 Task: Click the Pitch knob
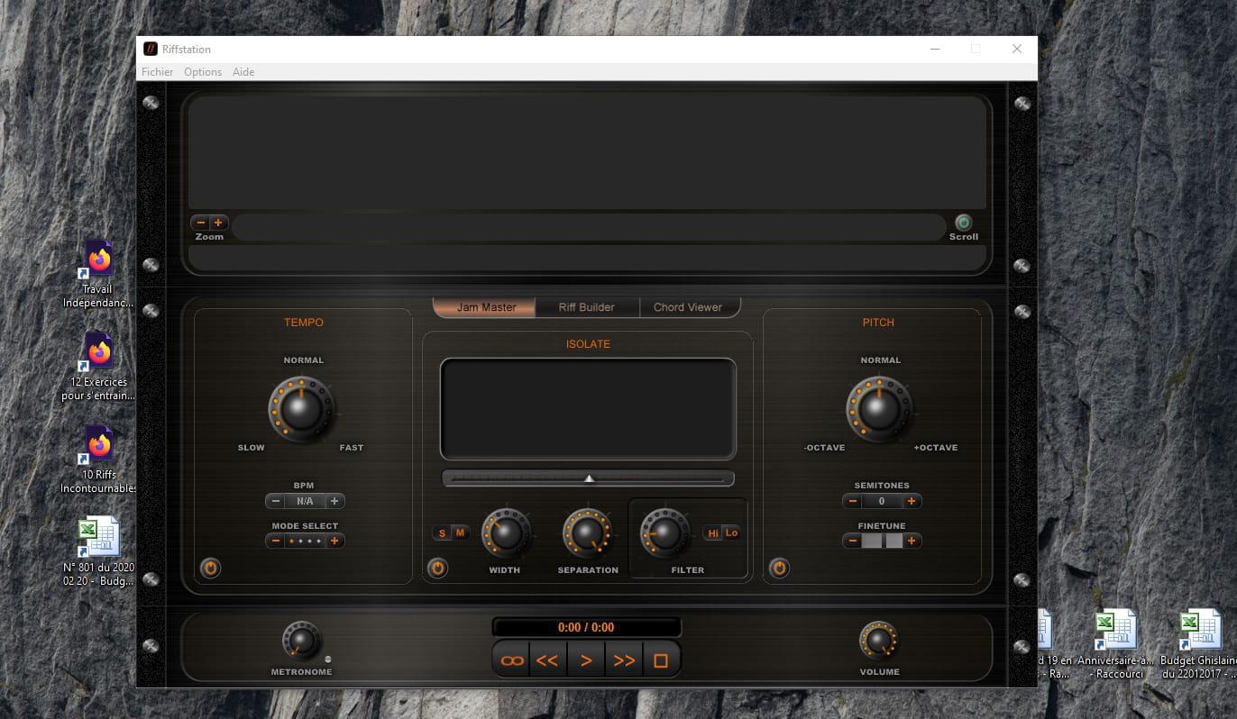879,409
